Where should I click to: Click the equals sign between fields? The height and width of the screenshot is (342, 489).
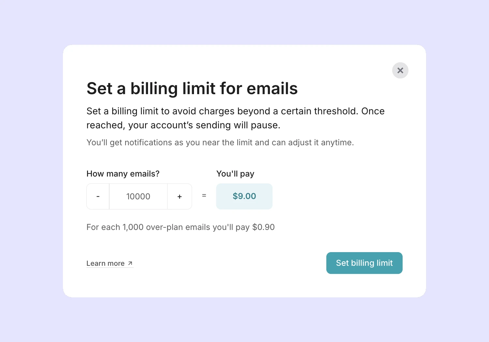204,195
